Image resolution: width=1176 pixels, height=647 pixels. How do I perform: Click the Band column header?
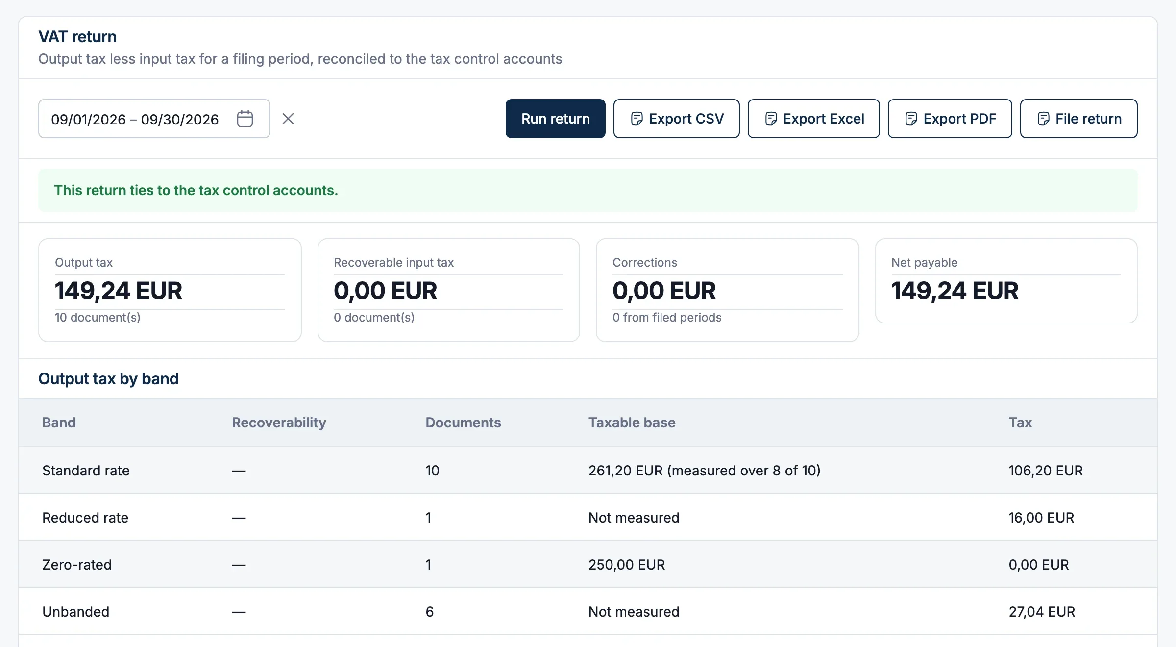[59, 423]
